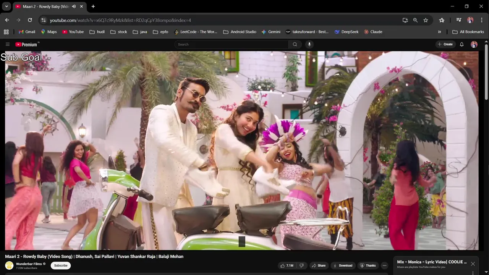Mute the tab using speaker icon
The image size is (489, 275).
(74, 6)
